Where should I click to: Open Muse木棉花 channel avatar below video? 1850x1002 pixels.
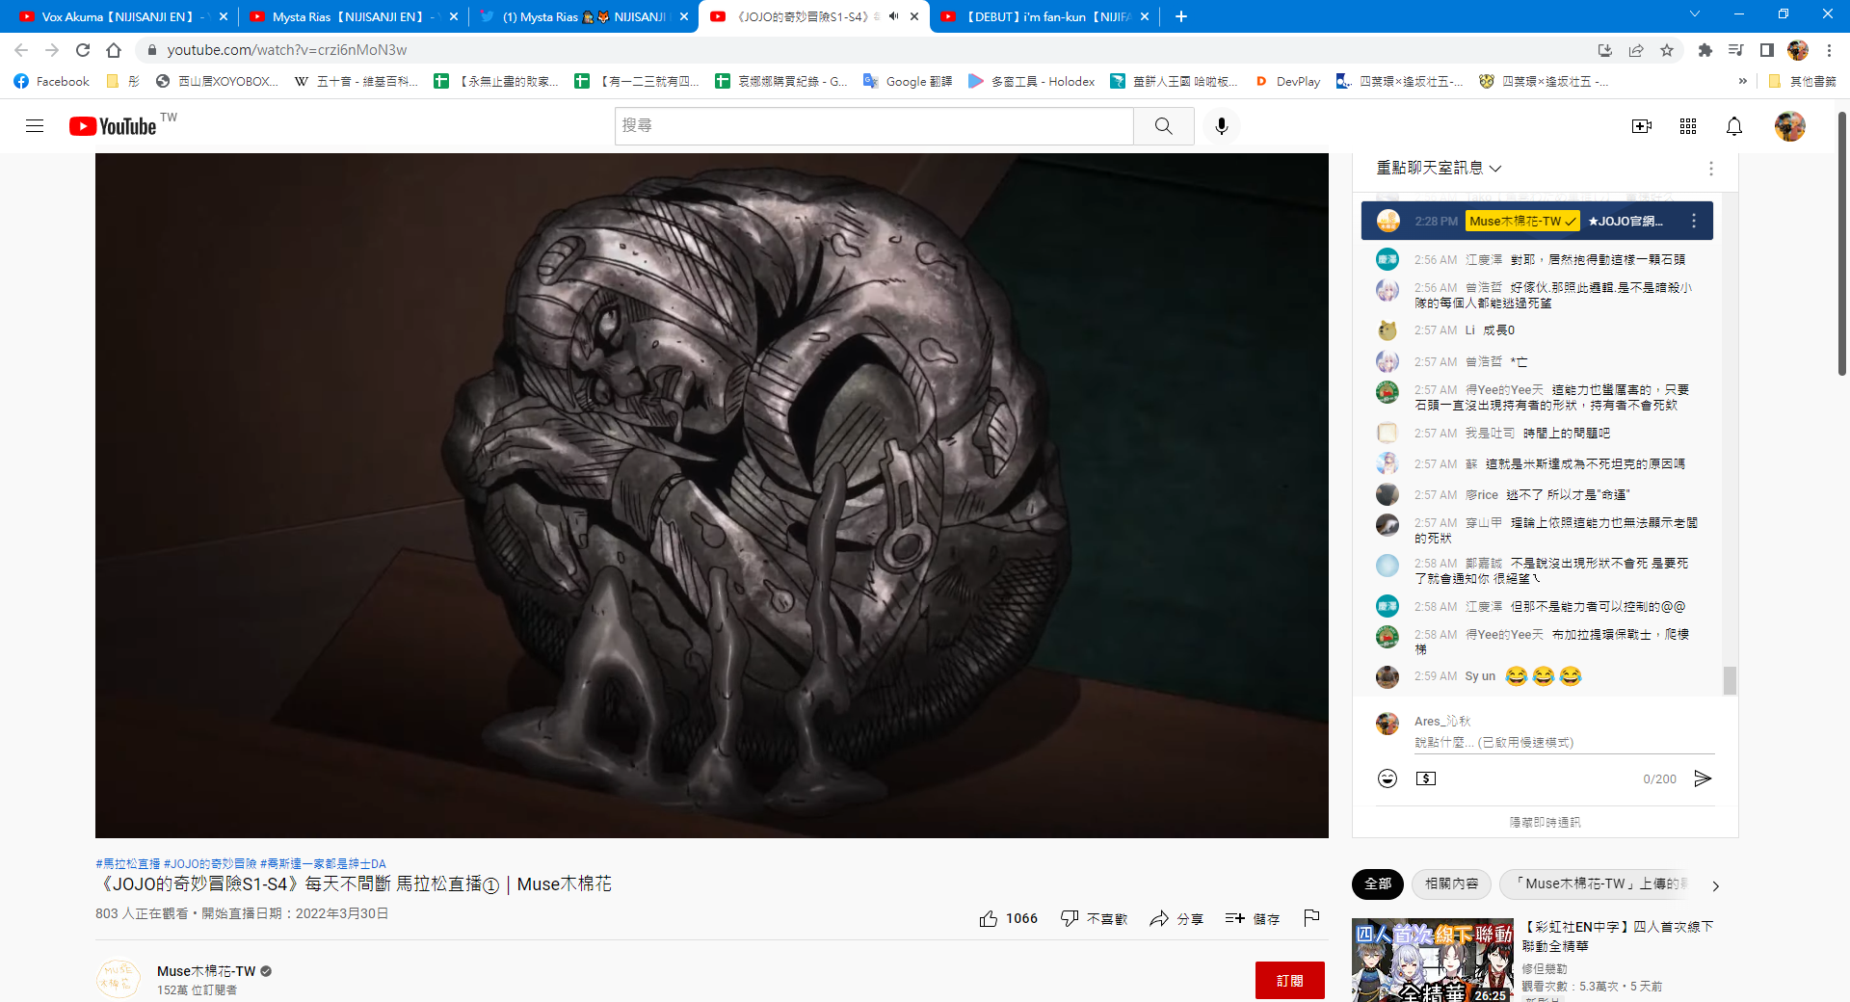pos(119,979)
